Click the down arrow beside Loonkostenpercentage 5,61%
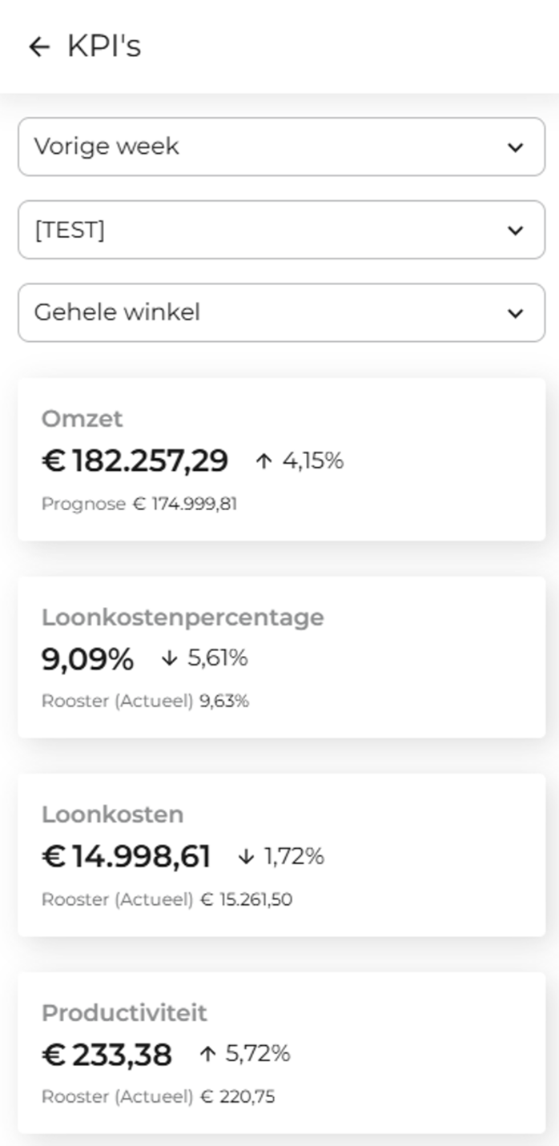 (168, 658)
